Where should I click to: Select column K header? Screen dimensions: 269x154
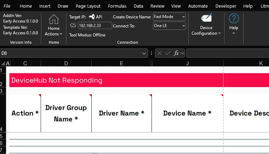click(x=246, y=63)
